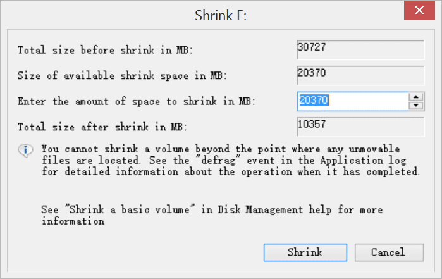Click the "Enter the amount of space to shrink" label
This screenshot has width=442, height=279.
point(136,101)
